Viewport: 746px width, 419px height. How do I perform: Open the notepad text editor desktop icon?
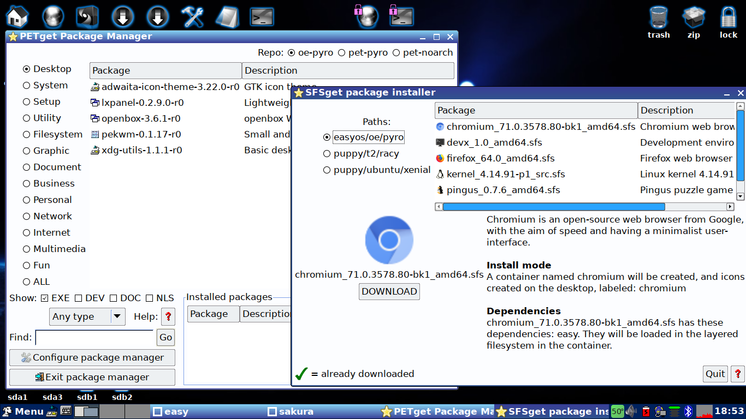[227, 16]
